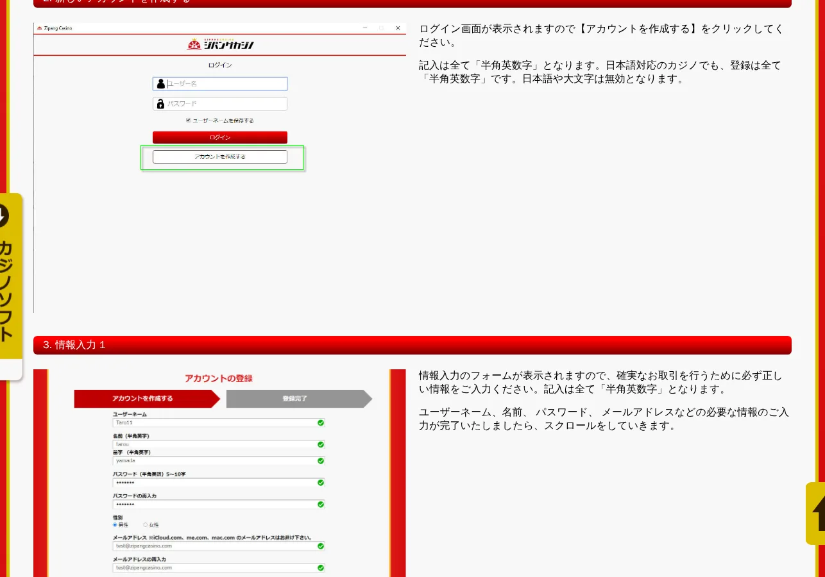Toggle the ユーザーネームを保存する checkbox
This screenshot has width=825, height=577.
tap(189, 121)
